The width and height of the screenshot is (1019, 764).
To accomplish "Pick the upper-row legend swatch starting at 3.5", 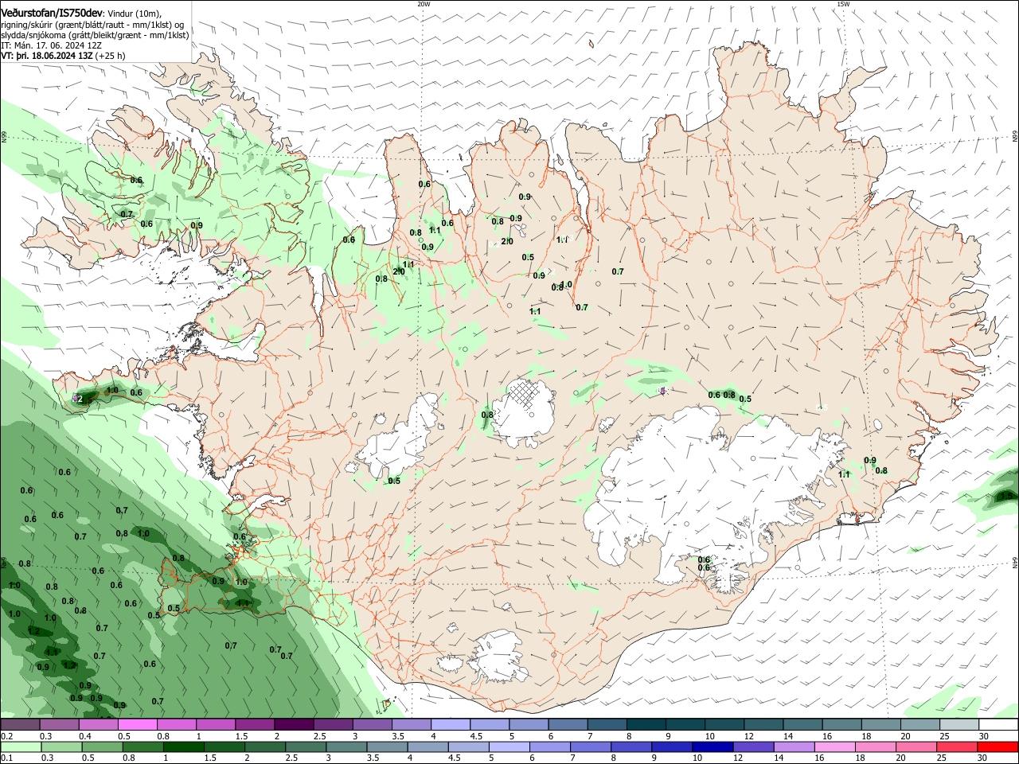I will tap(411, 725).
